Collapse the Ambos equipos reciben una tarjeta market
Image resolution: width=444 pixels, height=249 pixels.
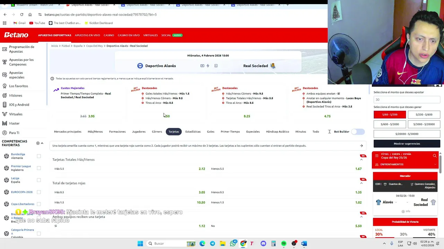click(361, 216)
